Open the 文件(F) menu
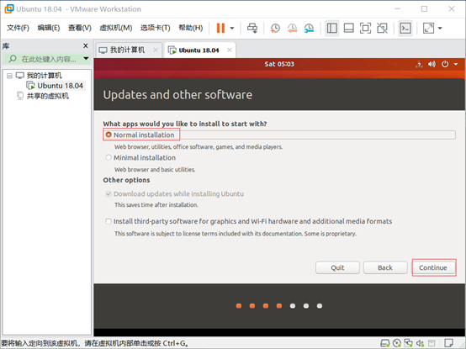The width and height of the screenshot is (466, 349). [18, 28]
